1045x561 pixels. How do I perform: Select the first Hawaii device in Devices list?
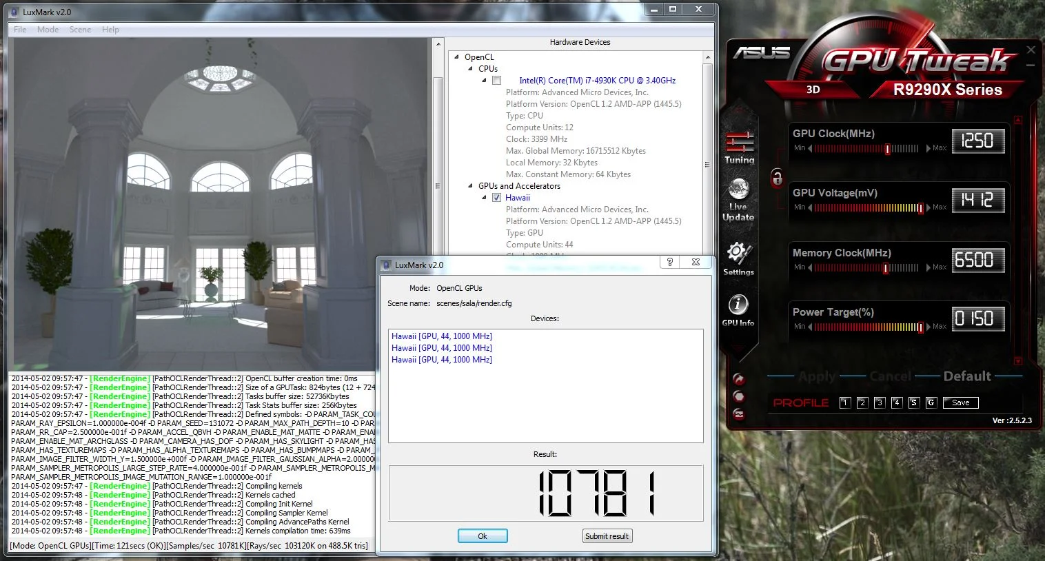[x=442, y=336]
